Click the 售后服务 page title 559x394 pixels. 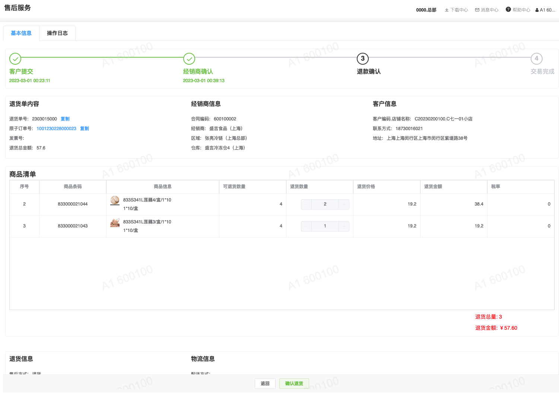coord(18,8)
